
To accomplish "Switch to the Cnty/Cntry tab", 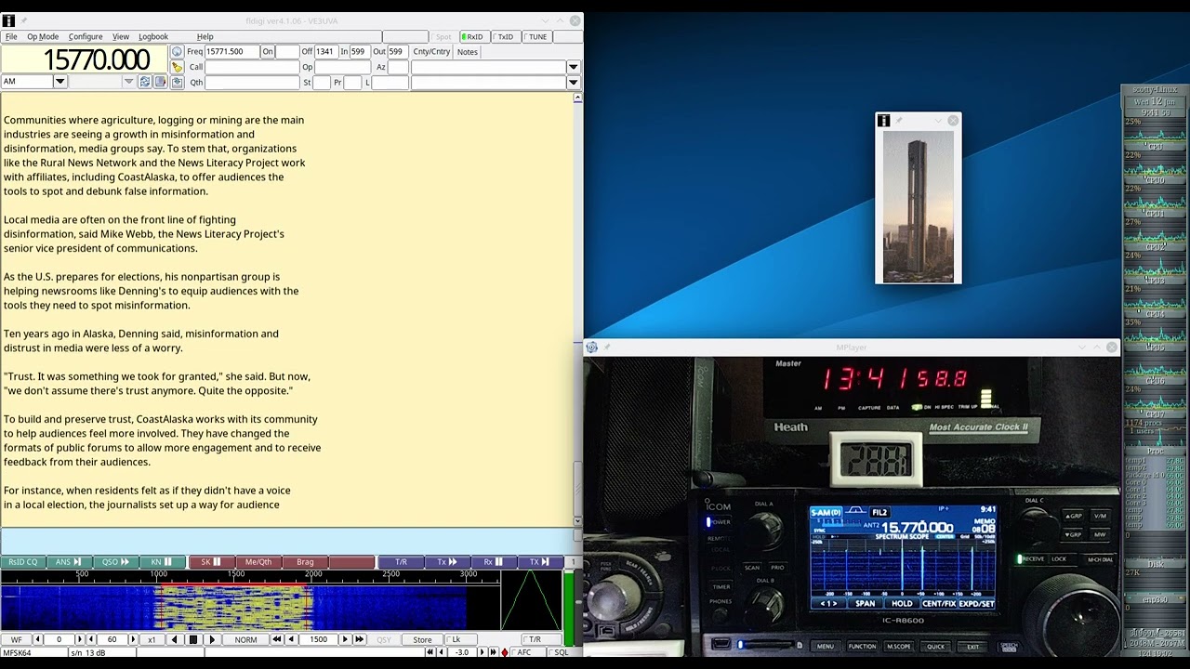I will click(431, 52).
